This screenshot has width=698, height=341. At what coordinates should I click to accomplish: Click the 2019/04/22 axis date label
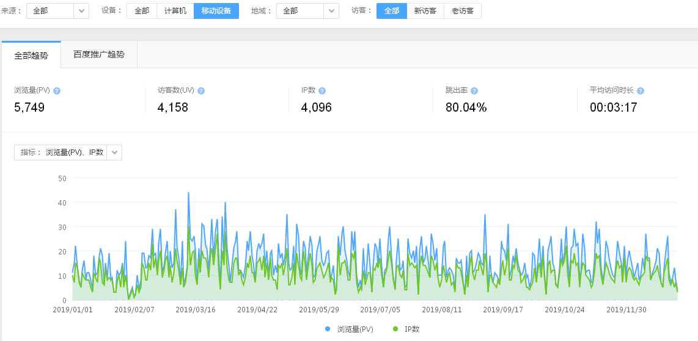point(257,309)
